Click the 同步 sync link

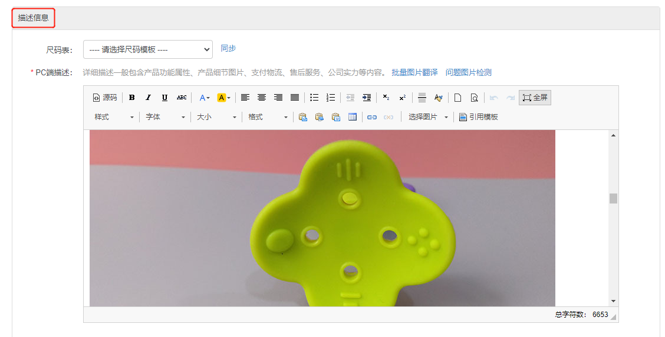[x=228, y=49]
